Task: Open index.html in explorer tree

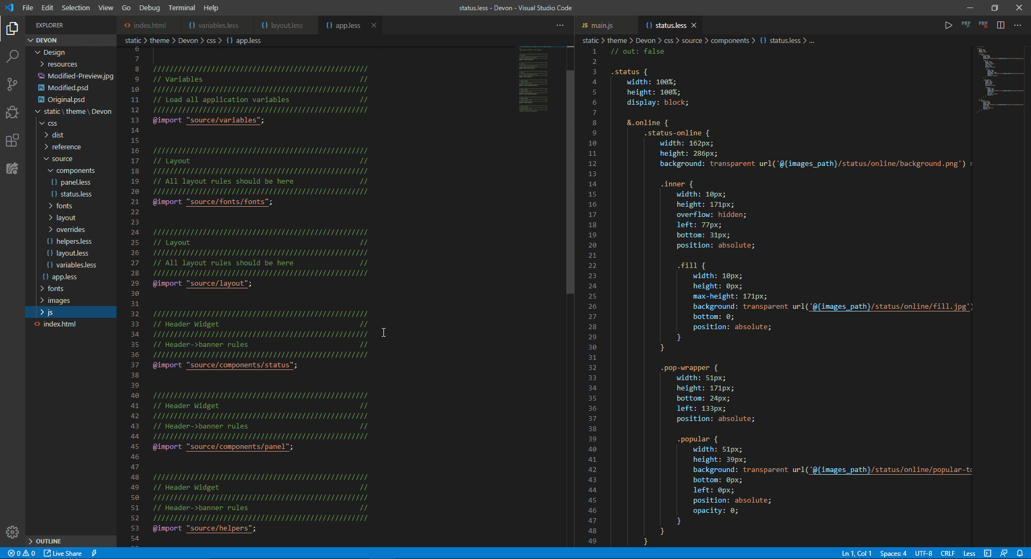Action: click(x=71, y=324)
